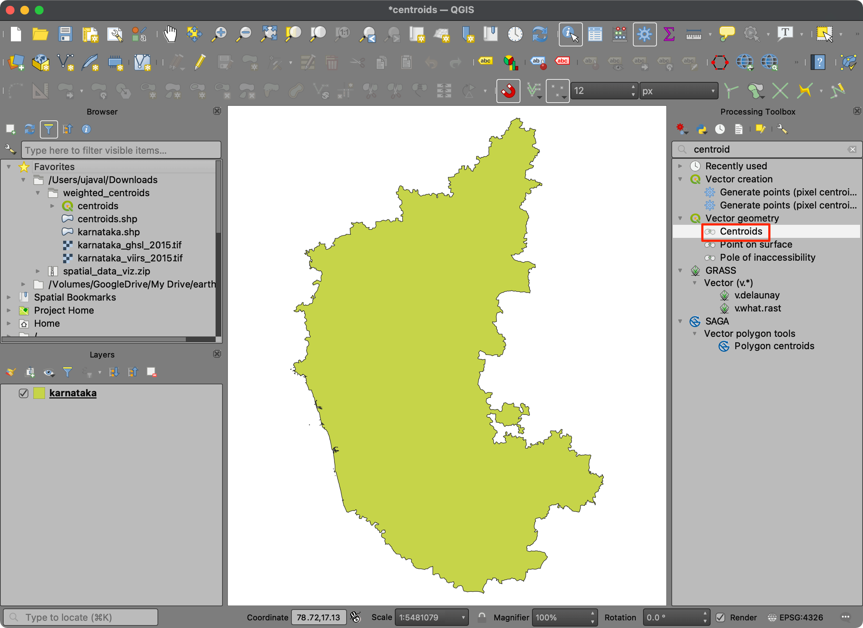
Task: Click the Save Project floppy icon
Action: (x=65, y=34)
